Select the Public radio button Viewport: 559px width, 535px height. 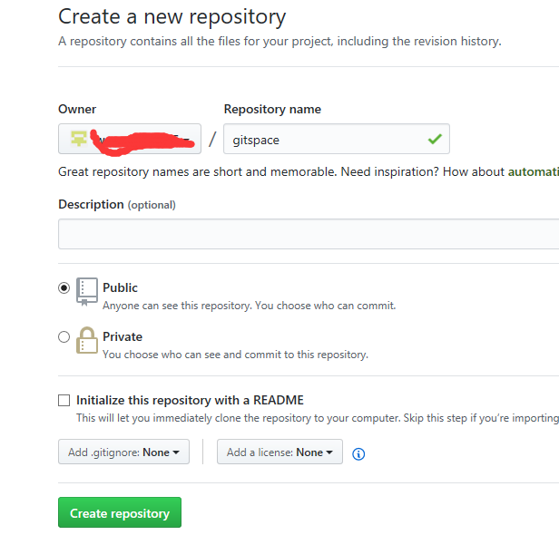(x=64, y=287)
